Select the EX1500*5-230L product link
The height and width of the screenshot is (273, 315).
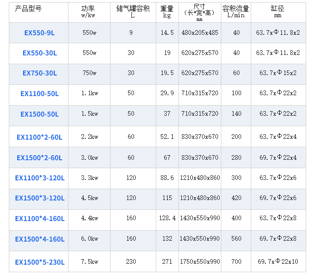click(39, 262)
